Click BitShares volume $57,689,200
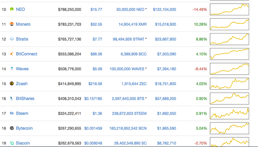Image resolution: width=258 pixels, height=147 pixels. point(166,99)
